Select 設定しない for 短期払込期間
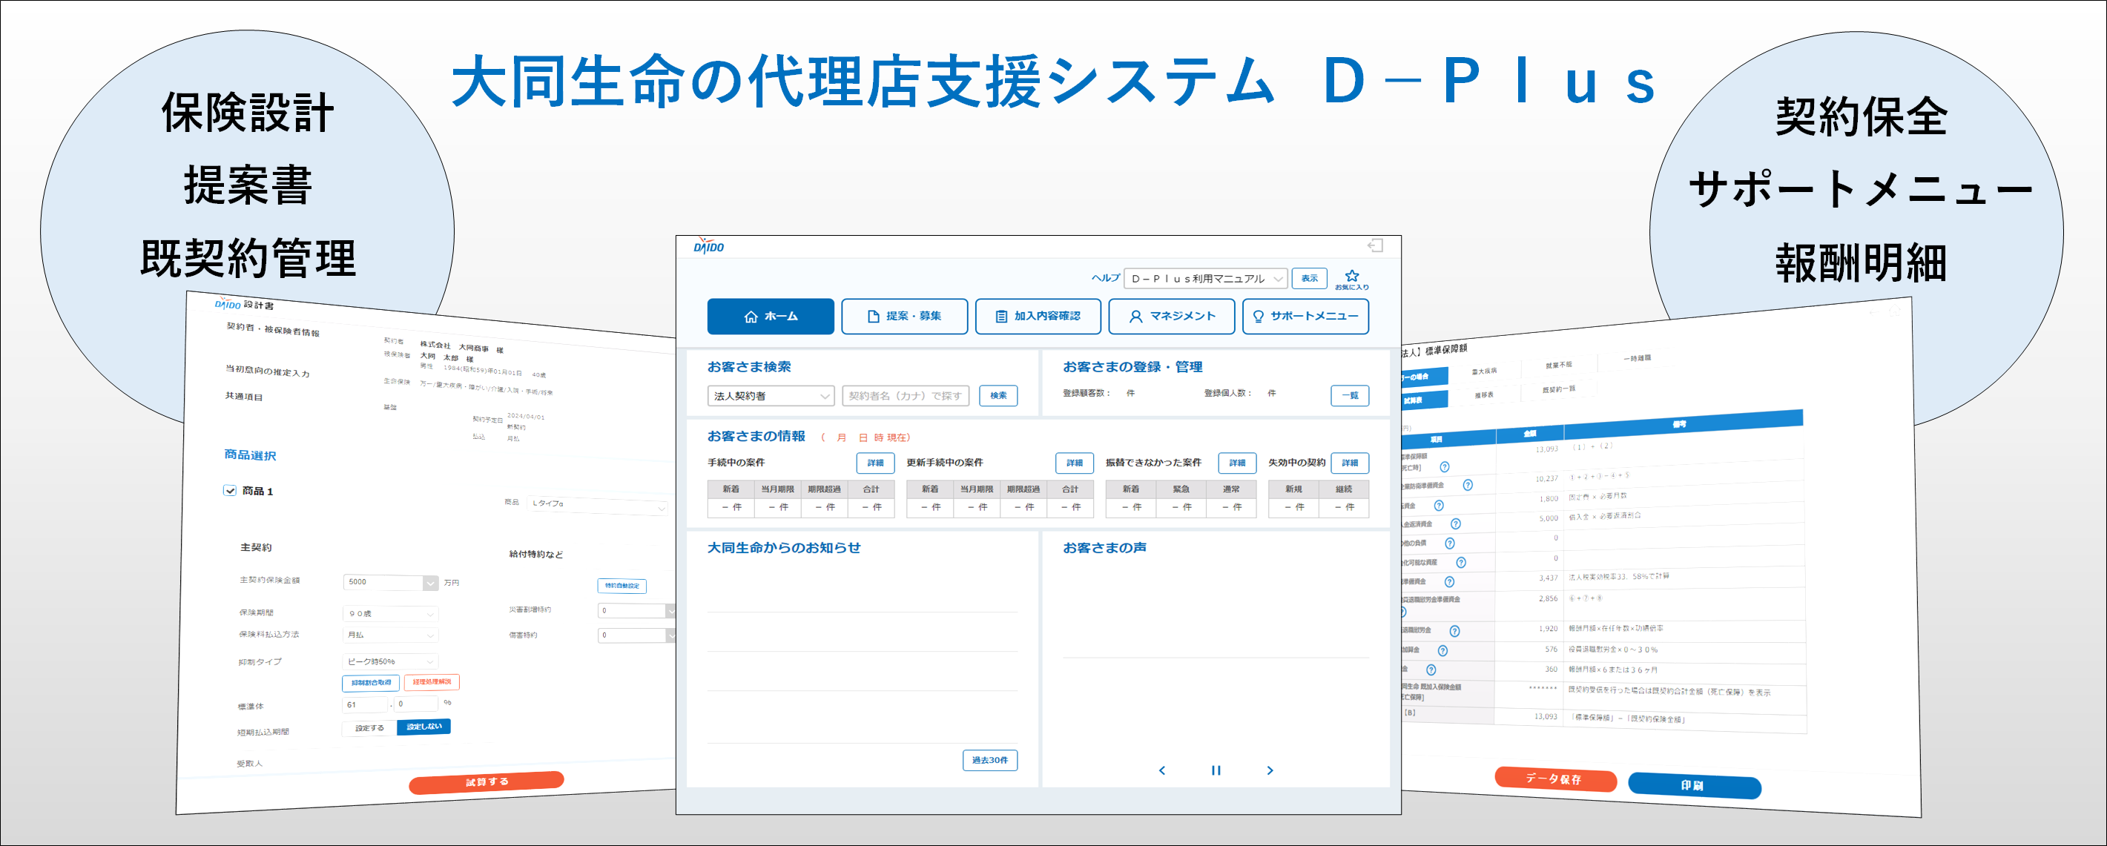The height and width of the screenshot is (846, 2107). click(423, 727)
